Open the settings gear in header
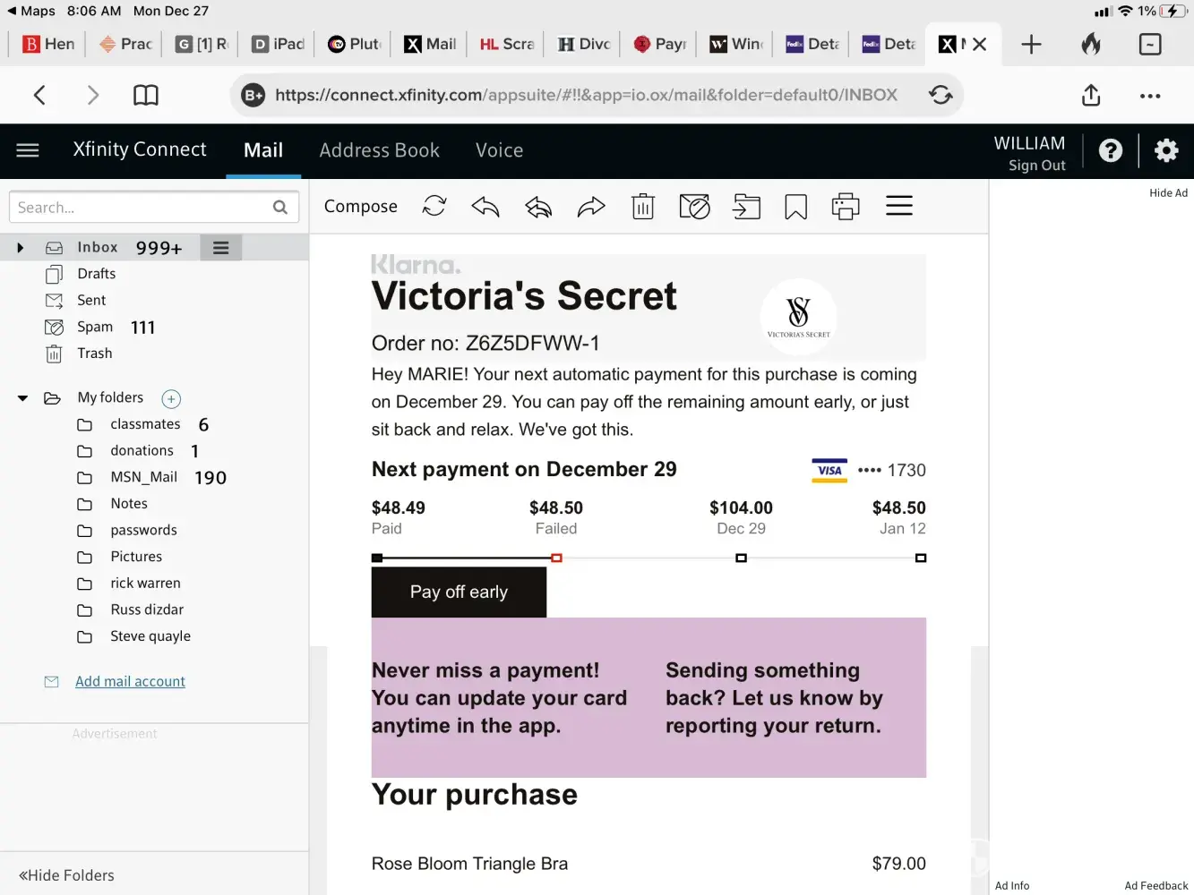The height and width of the screenshot is (895, 1194). [1165, 150]
